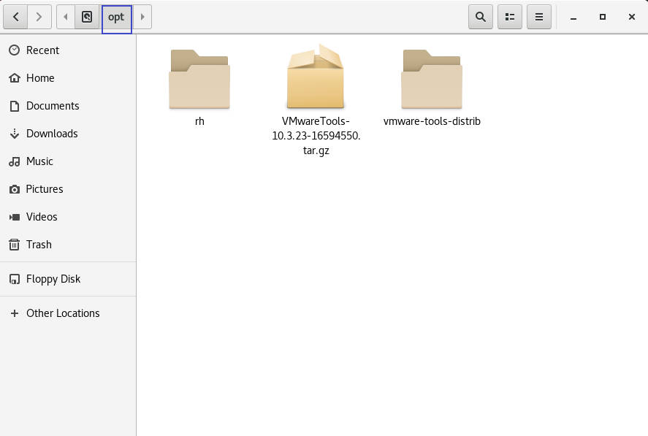Click the Pictures camera icon

click(x=15, y=189)
